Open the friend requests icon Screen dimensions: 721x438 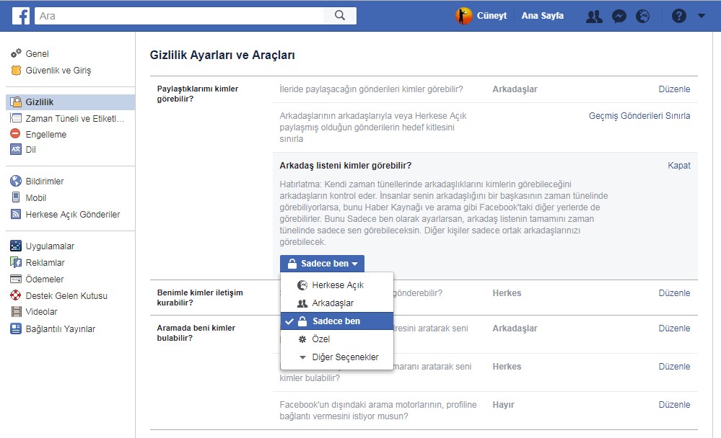(x=594, y=16)
